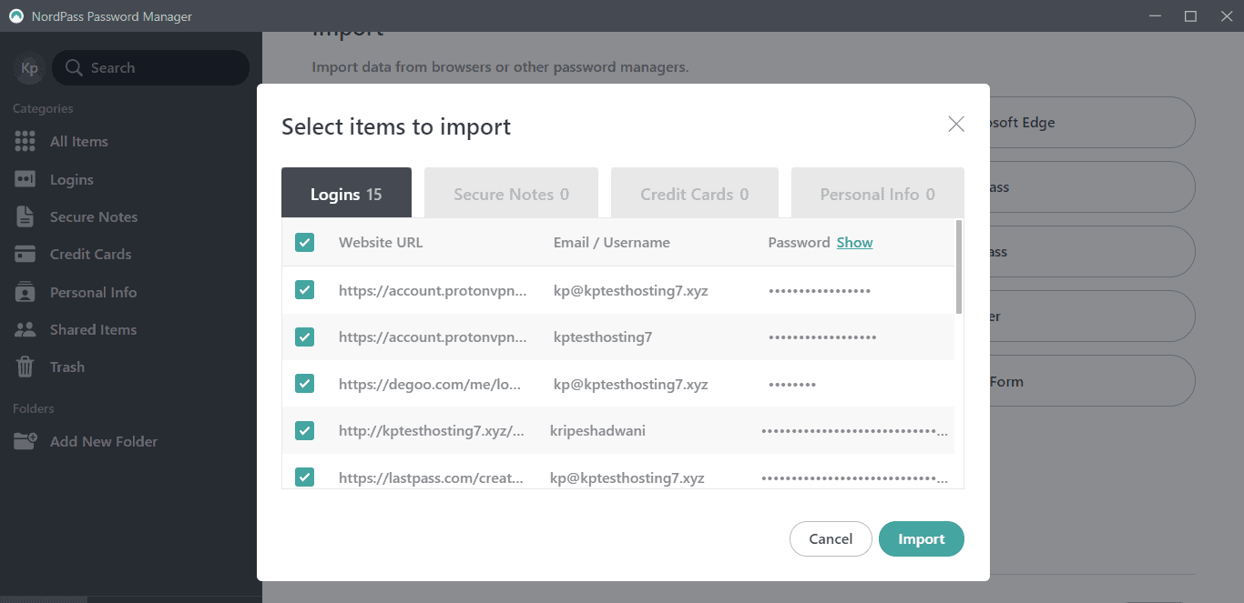Open the Personal Info tab
This screenshot has width=1244, height=603.
(877, 194)
